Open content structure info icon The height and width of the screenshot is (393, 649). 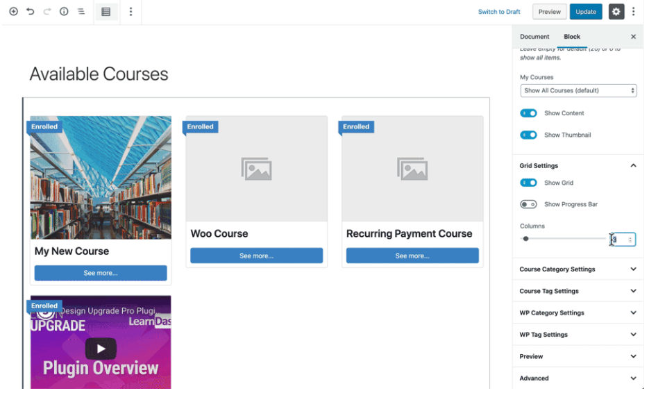(x=64, y=12)
